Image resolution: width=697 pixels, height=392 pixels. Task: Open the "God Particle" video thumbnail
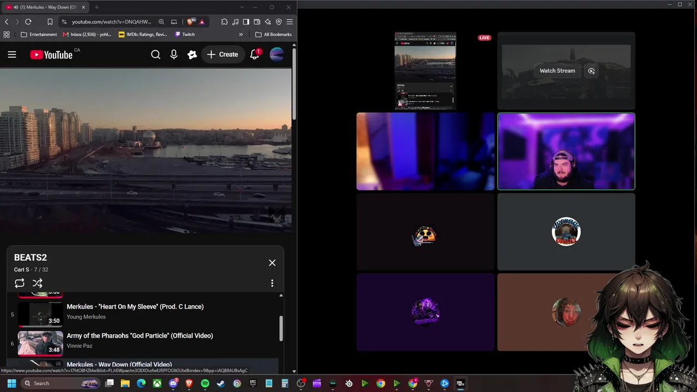point(40,342)
